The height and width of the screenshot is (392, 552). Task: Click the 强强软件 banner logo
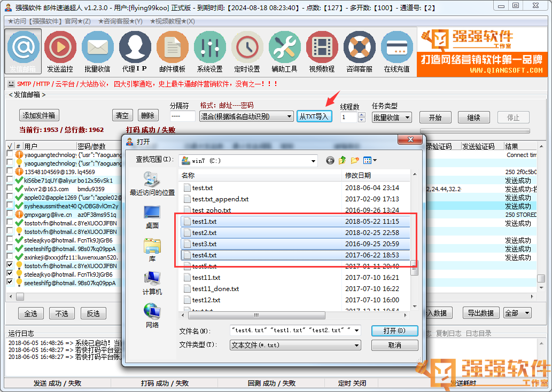[483, 52]
